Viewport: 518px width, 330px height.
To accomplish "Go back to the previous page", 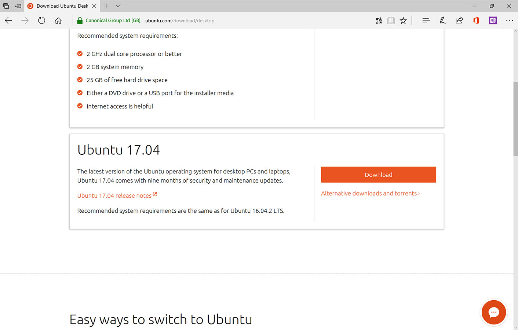I will coord(8,21).
